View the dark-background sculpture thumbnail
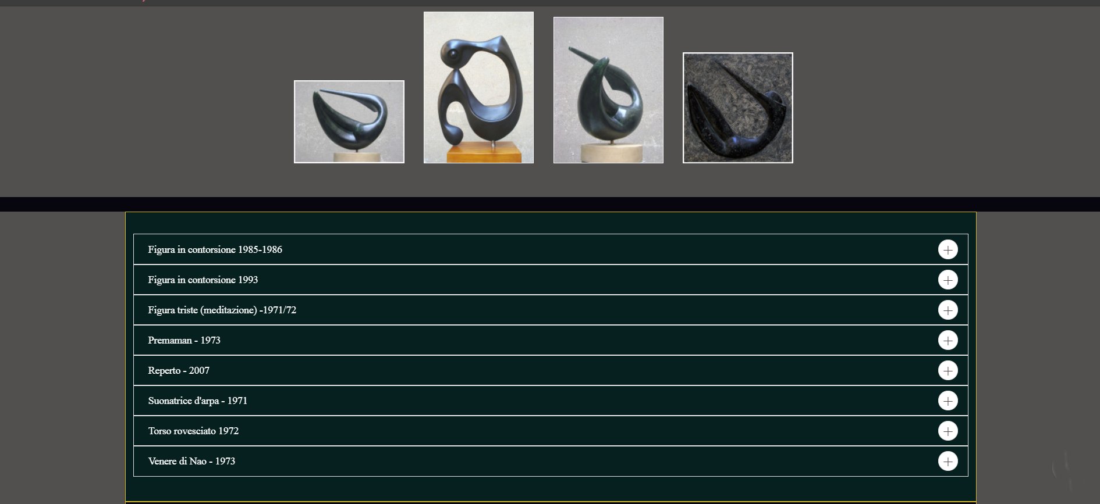The height and width of the screenshot is (504, 1100). (x=738, y=108)
